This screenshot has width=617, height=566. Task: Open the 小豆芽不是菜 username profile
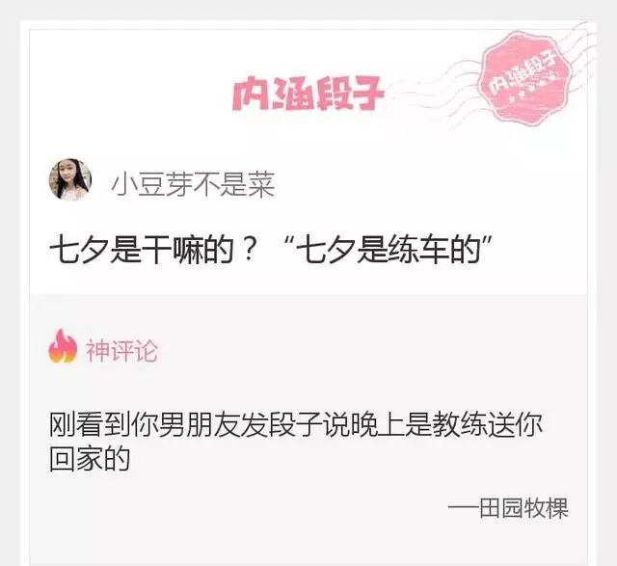(193, 184)
